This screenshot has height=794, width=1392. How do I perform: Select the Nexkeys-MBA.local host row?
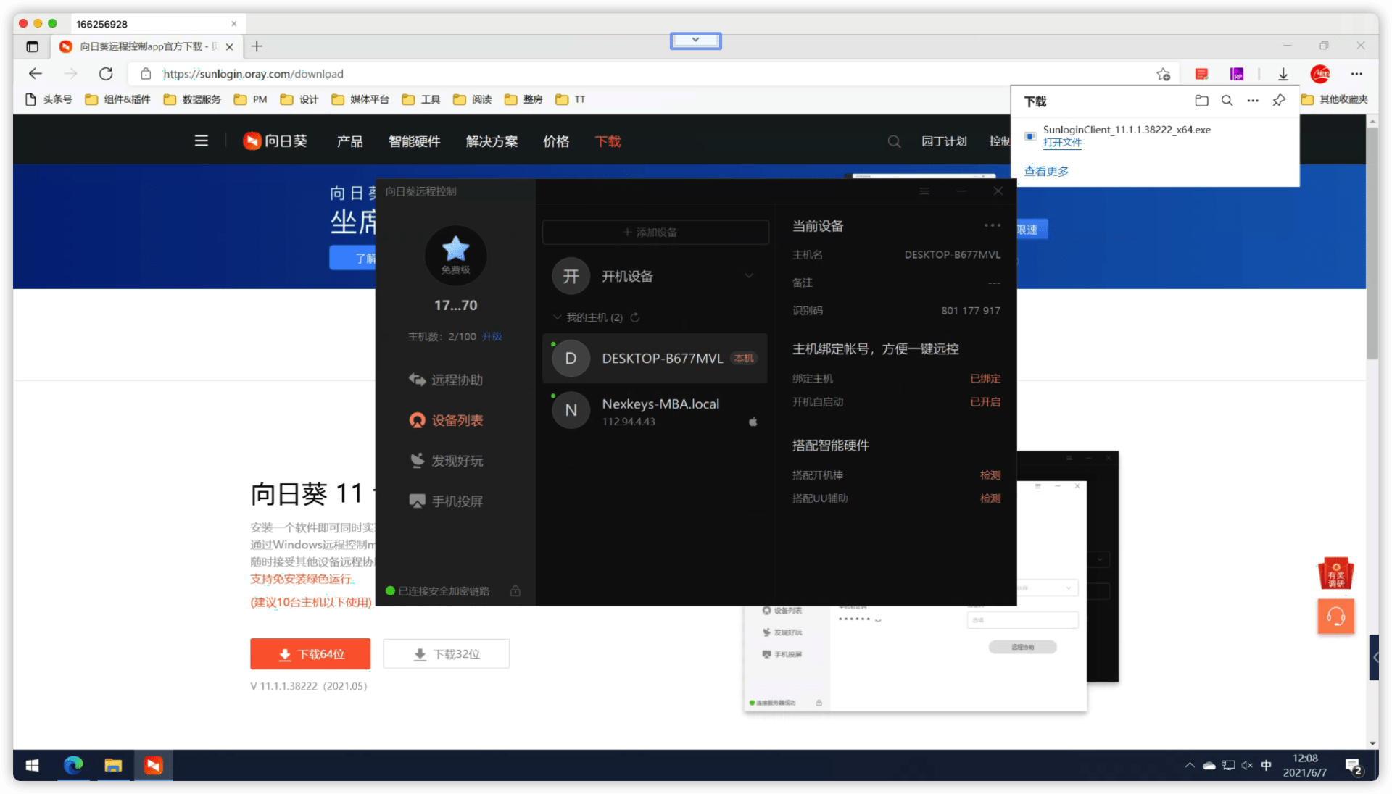pyautogui.click(x=655, y=411)
